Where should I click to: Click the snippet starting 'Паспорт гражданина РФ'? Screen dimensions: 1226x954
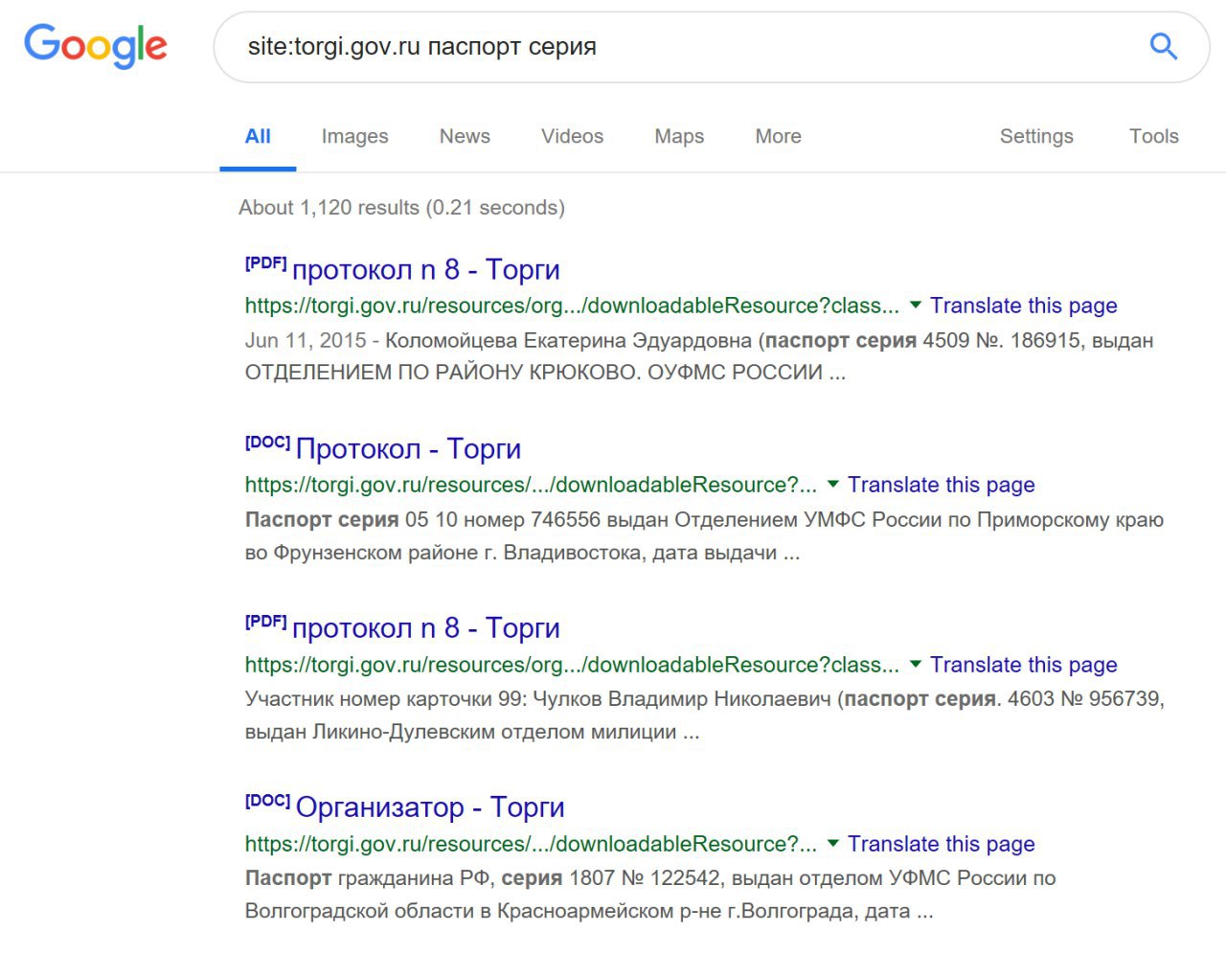tap(650, 895)
